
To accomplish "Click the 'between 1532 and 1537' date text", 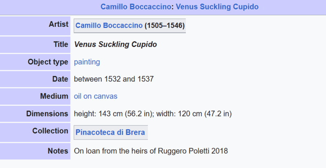I will pos(114,79).
